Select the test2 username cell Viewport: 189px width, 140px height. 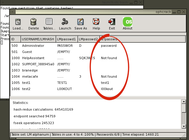pos(26,89)
